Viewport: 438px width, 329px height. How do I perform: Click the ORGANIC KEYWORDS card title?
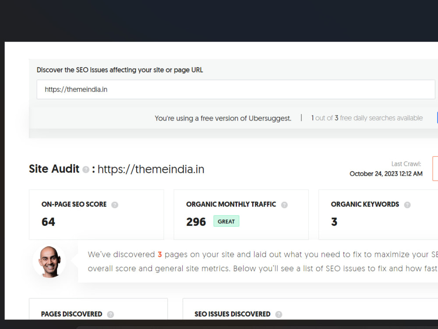[x=365, y=204]
